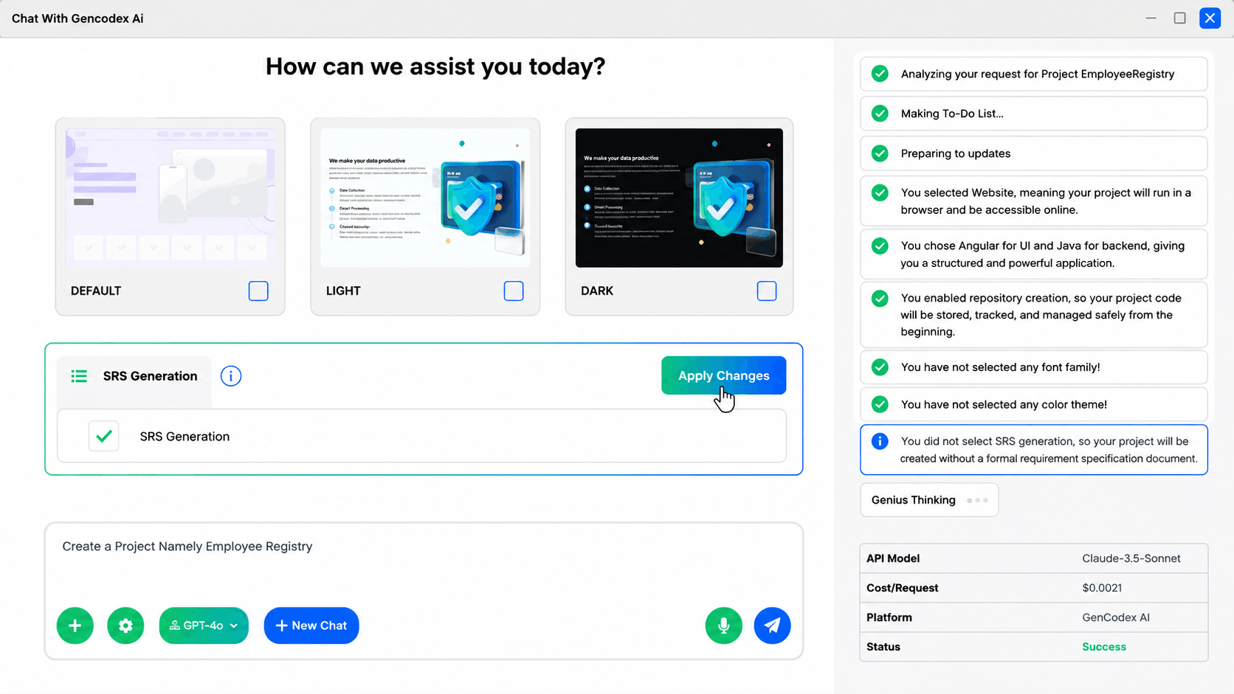Click checkmark icon beside font family message
The image size is (1234, 694).
[880, 367]
